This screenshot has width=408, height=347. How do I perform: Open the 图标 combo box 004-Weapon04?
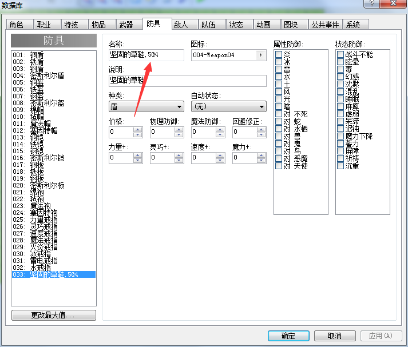pos(229,55)
